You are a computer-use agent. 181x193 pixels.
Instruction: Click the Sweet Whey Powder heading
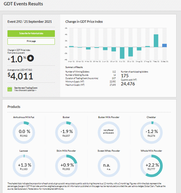[109, 151]
